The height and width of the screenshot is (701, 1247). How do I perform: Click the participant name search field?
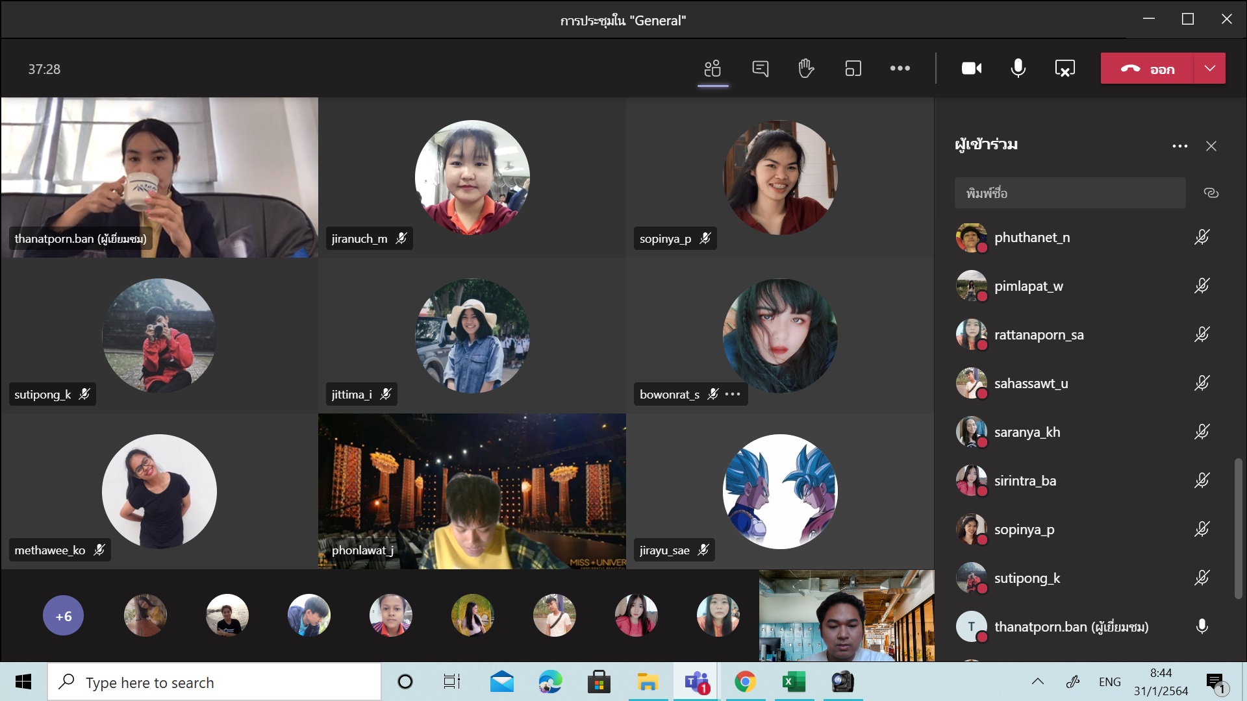tap(1069, 193)
